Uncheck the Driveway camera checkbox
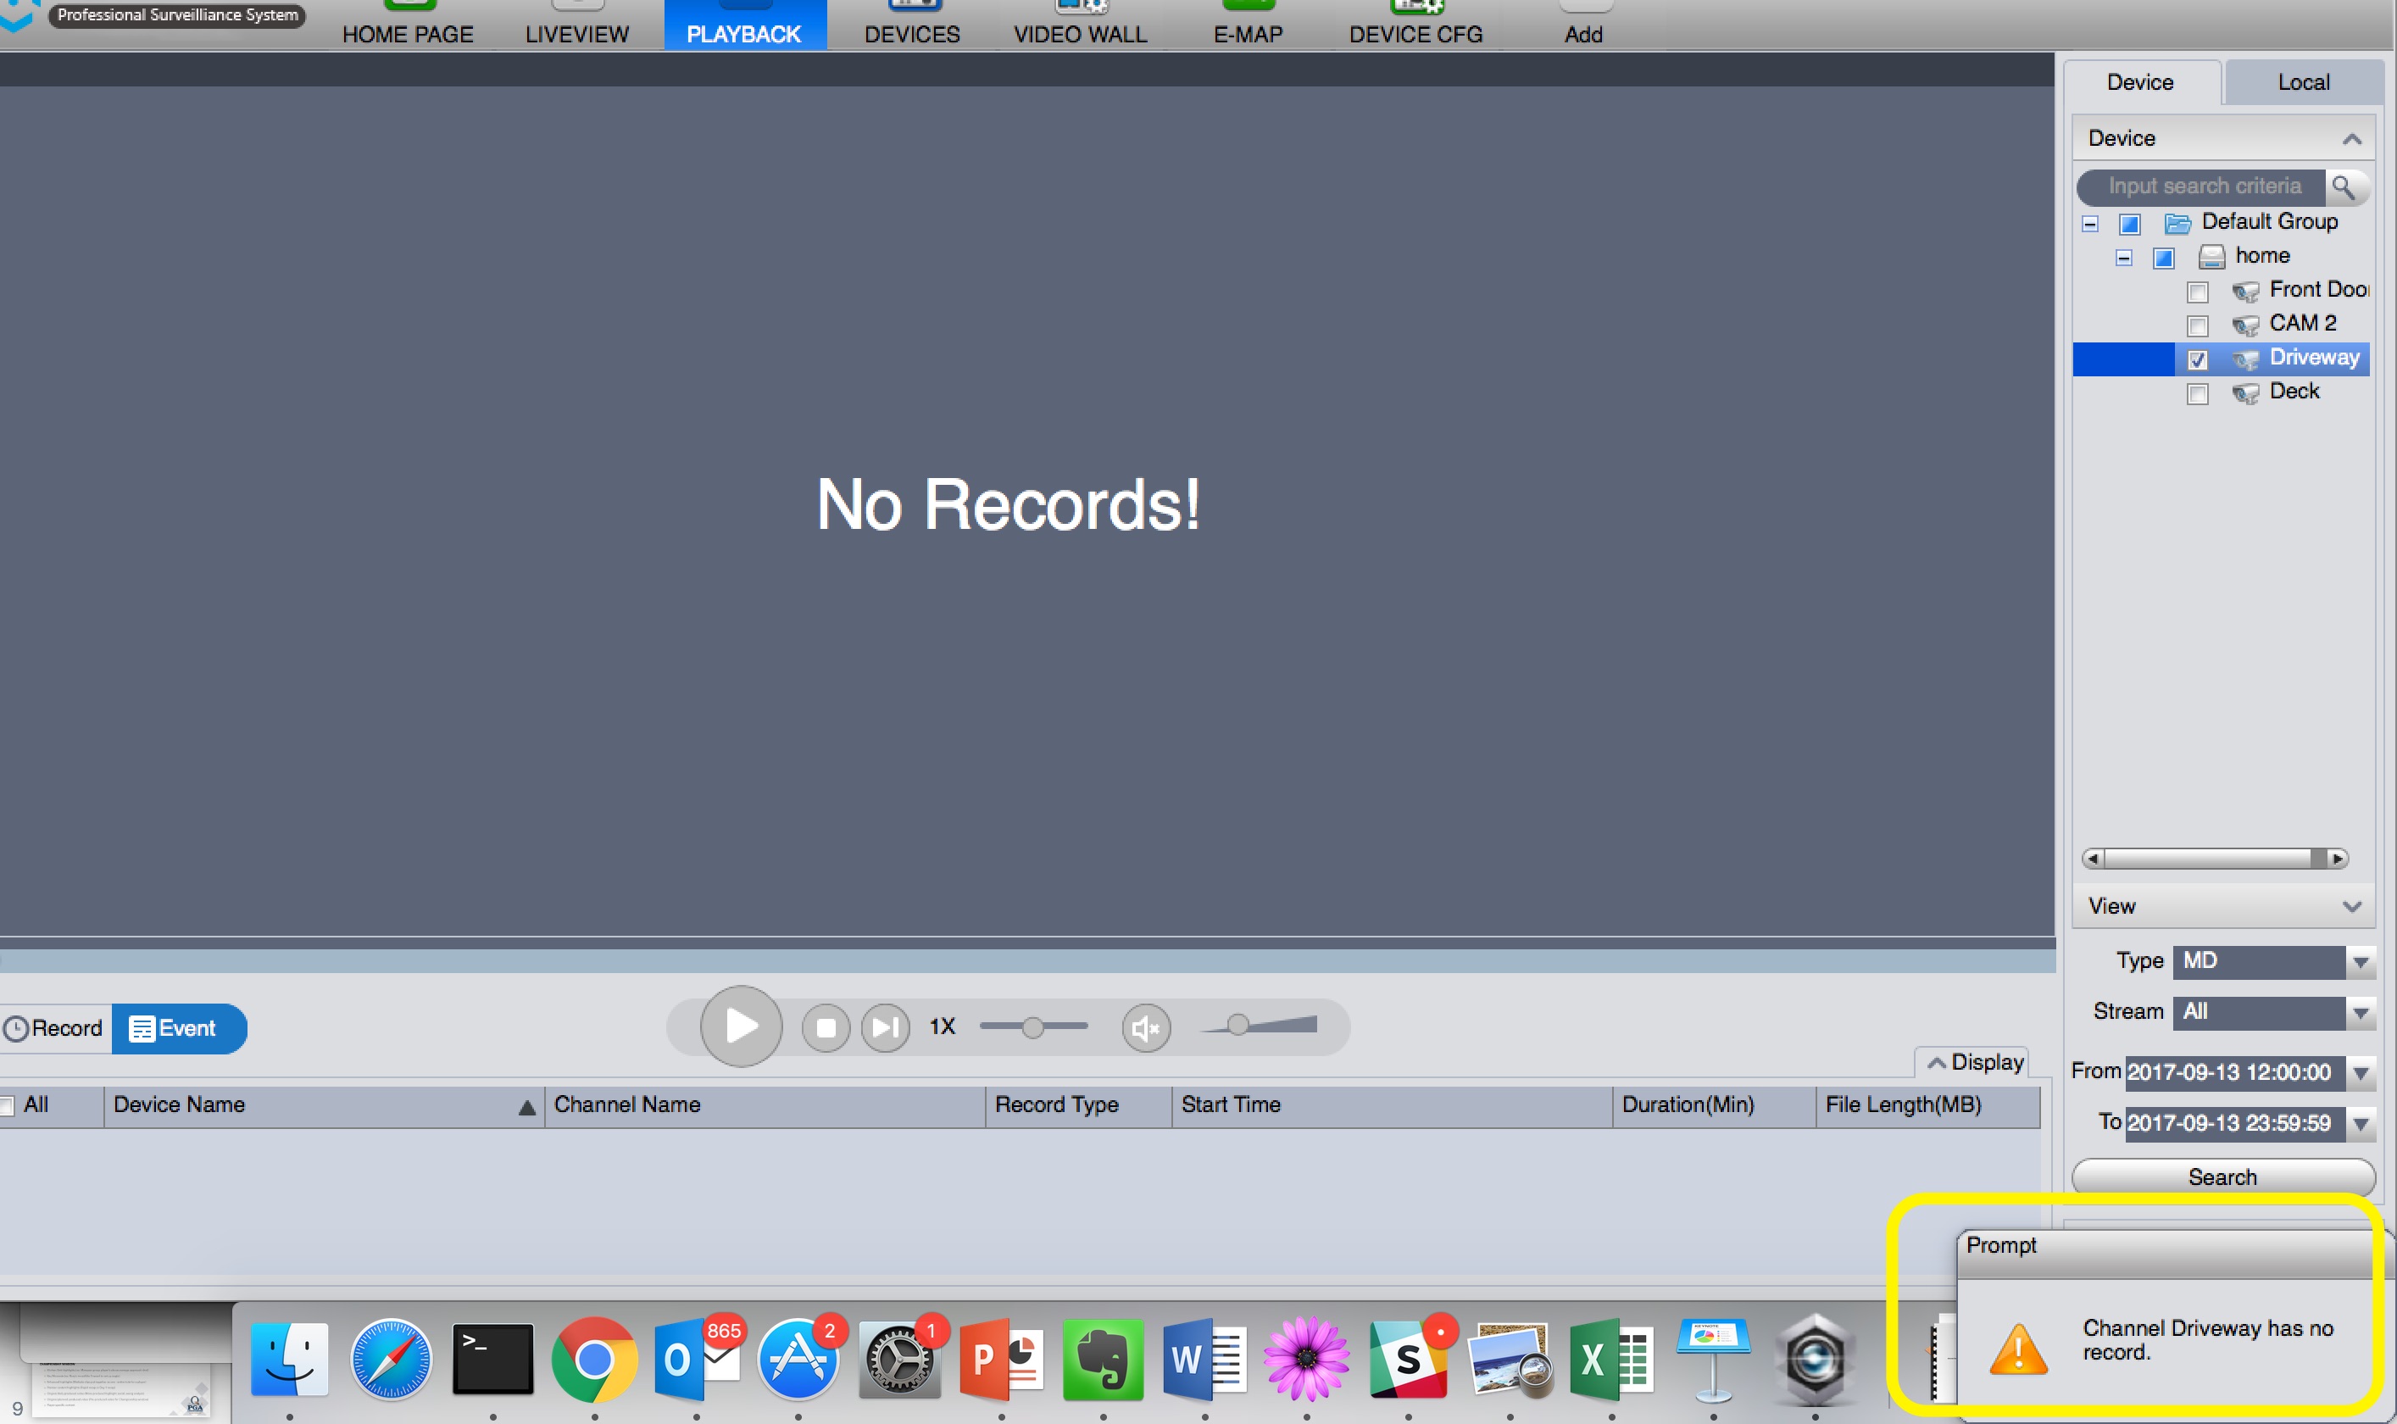2397x1424 pixels. (2198, 360)
